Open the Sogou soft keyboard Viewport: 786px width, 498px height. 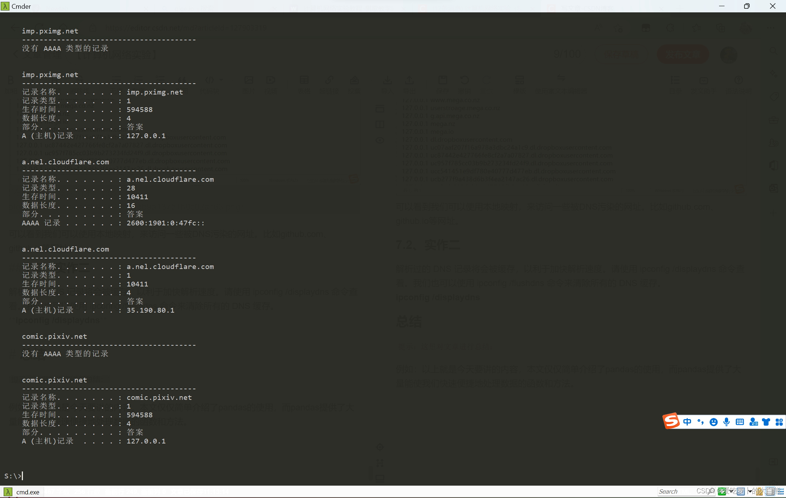(x=740, y=422)
